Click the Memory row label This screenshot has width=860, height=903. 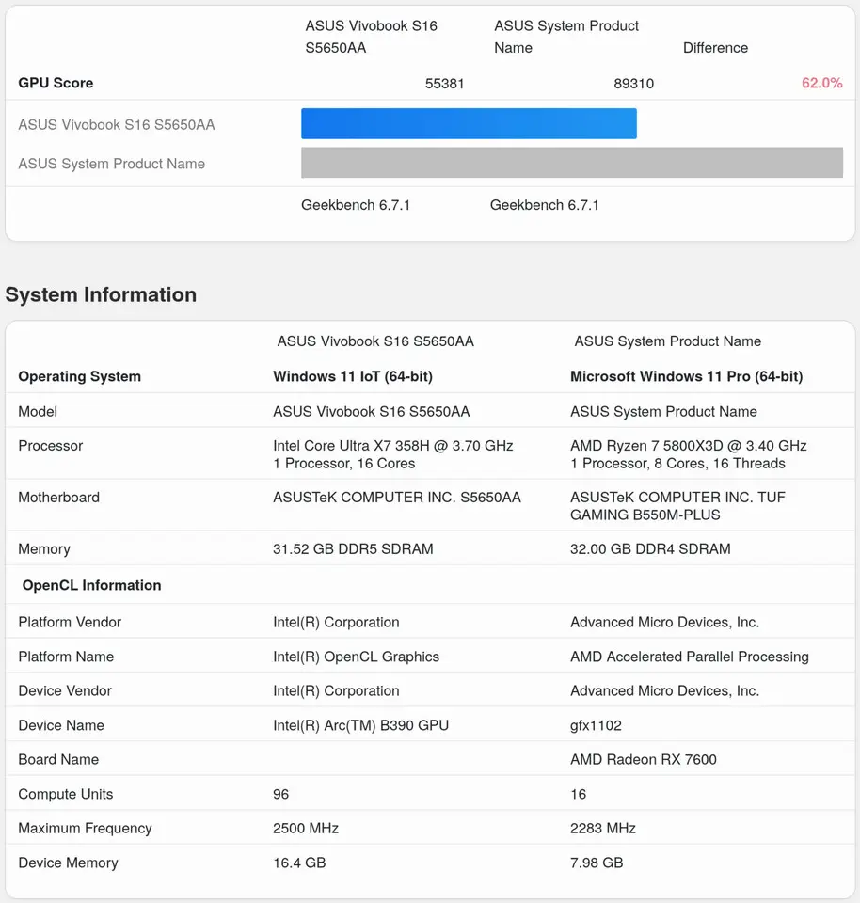(x=44, y=549)
